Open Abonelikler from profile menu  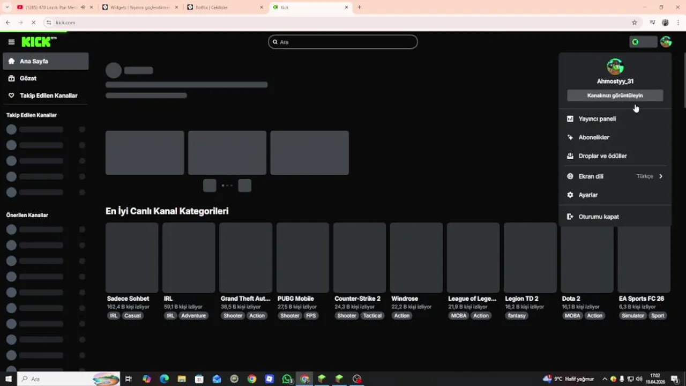pos(615,137)
